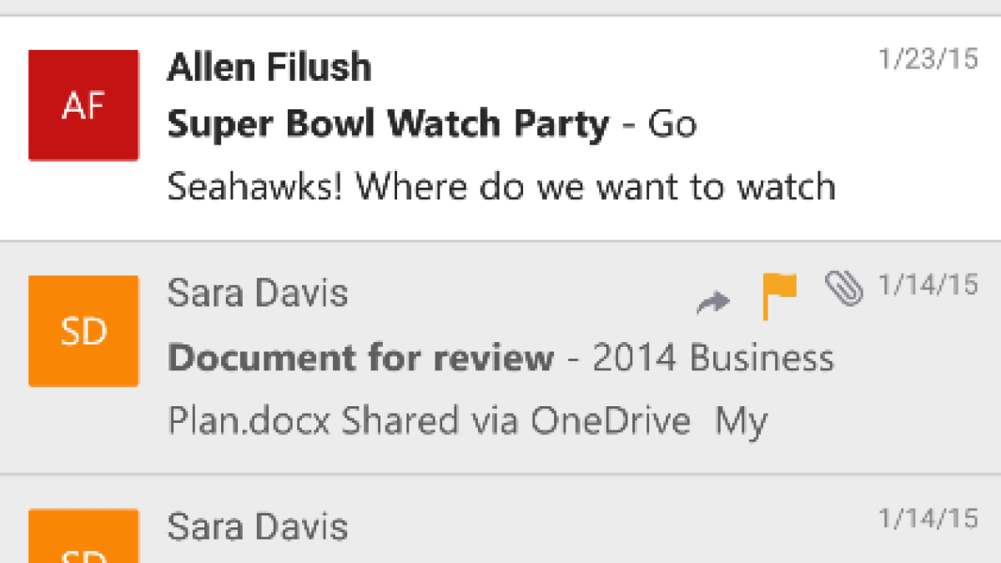Select the SD avatar beside Document for review

[83, 331]
